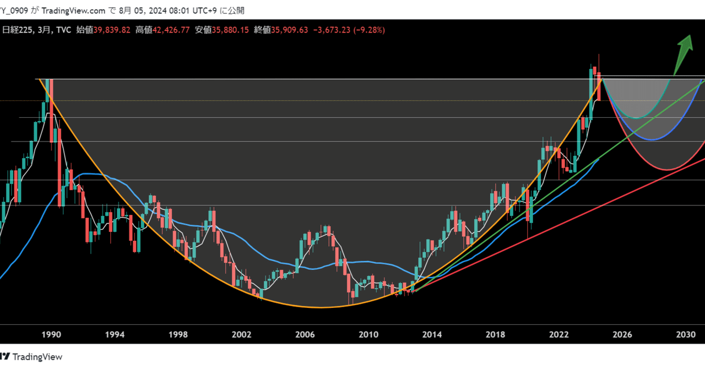Click the TVC data source label

tap(63, 30)
